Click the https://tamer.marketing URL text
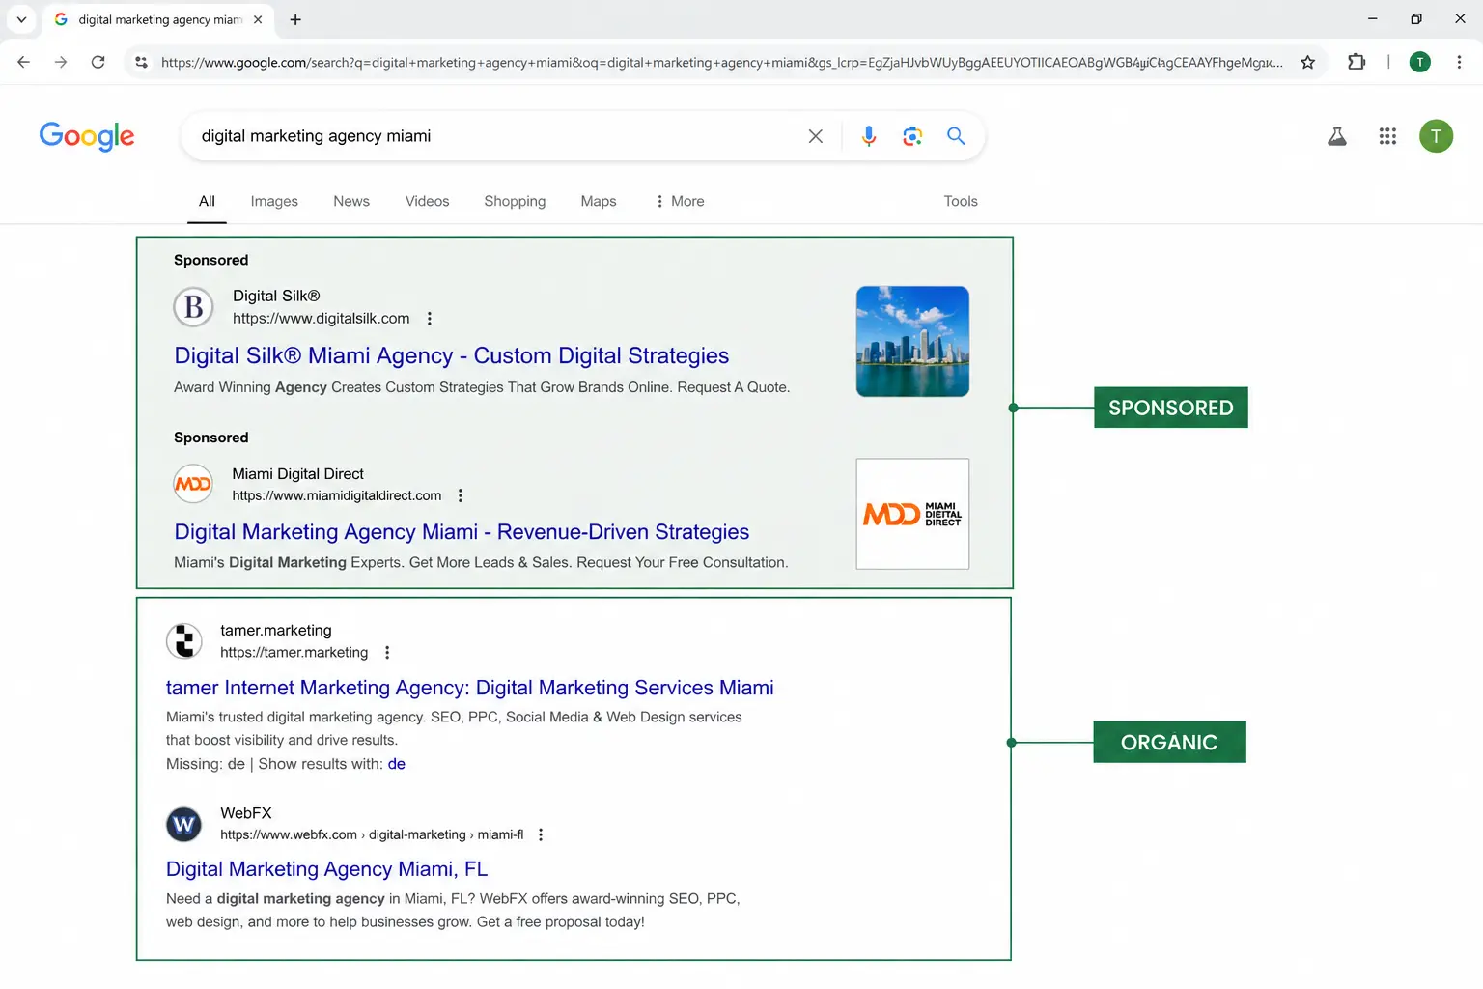 click(294, 653)
